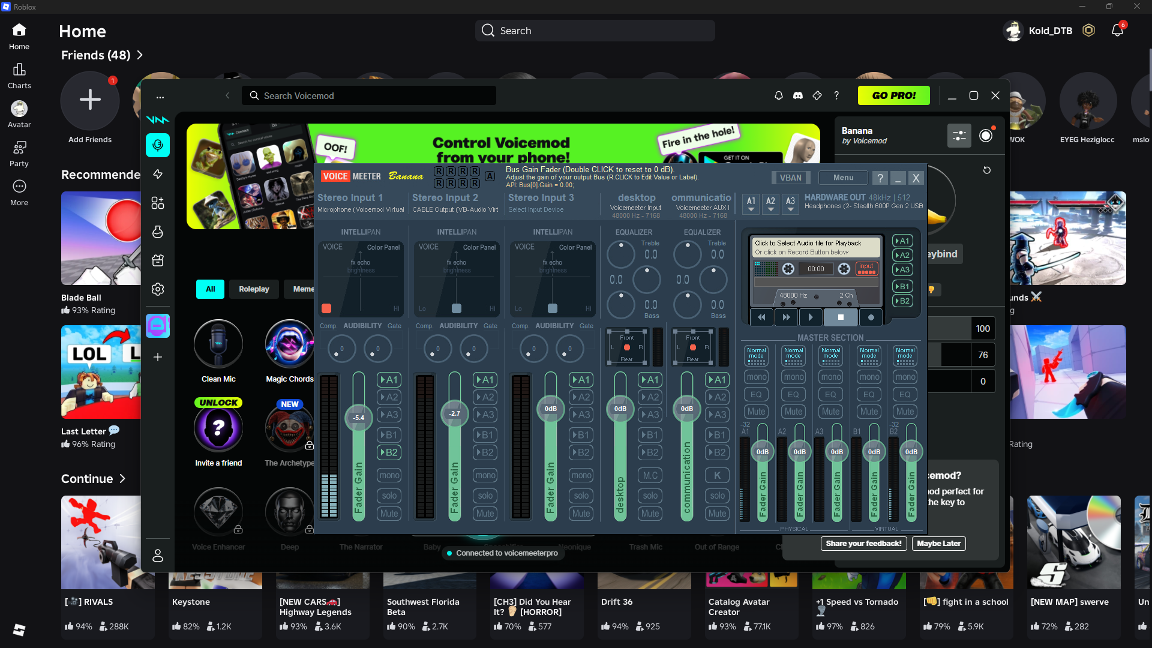Click the Roblox Search box
Viewport: 1152px width, 648px height.
point(595,31)
